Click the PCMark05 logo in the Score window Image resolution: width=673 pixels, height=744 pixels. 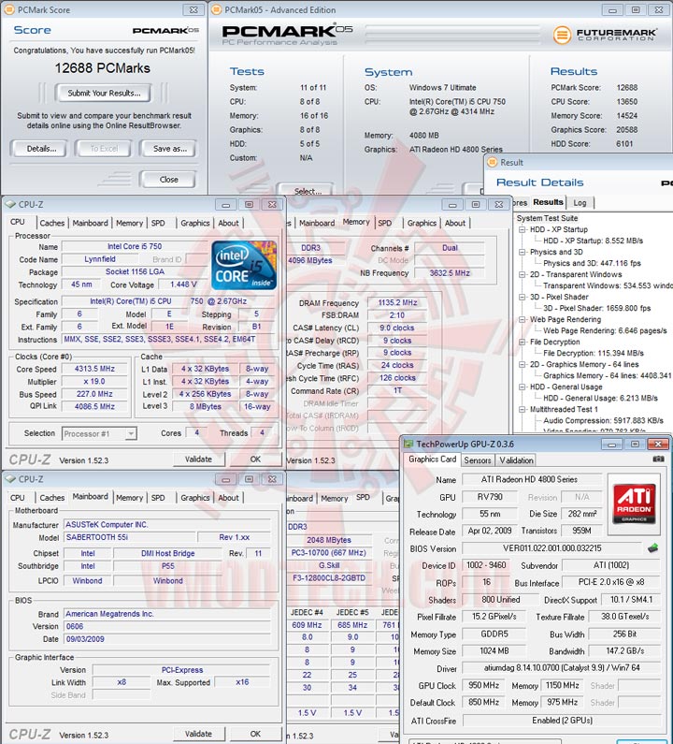click(x=165, y=30)
